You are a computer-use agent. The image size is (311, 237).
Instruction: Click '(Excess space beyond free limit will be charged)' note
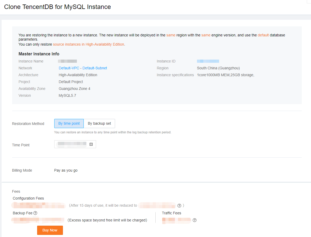click(x=107, y=220)
